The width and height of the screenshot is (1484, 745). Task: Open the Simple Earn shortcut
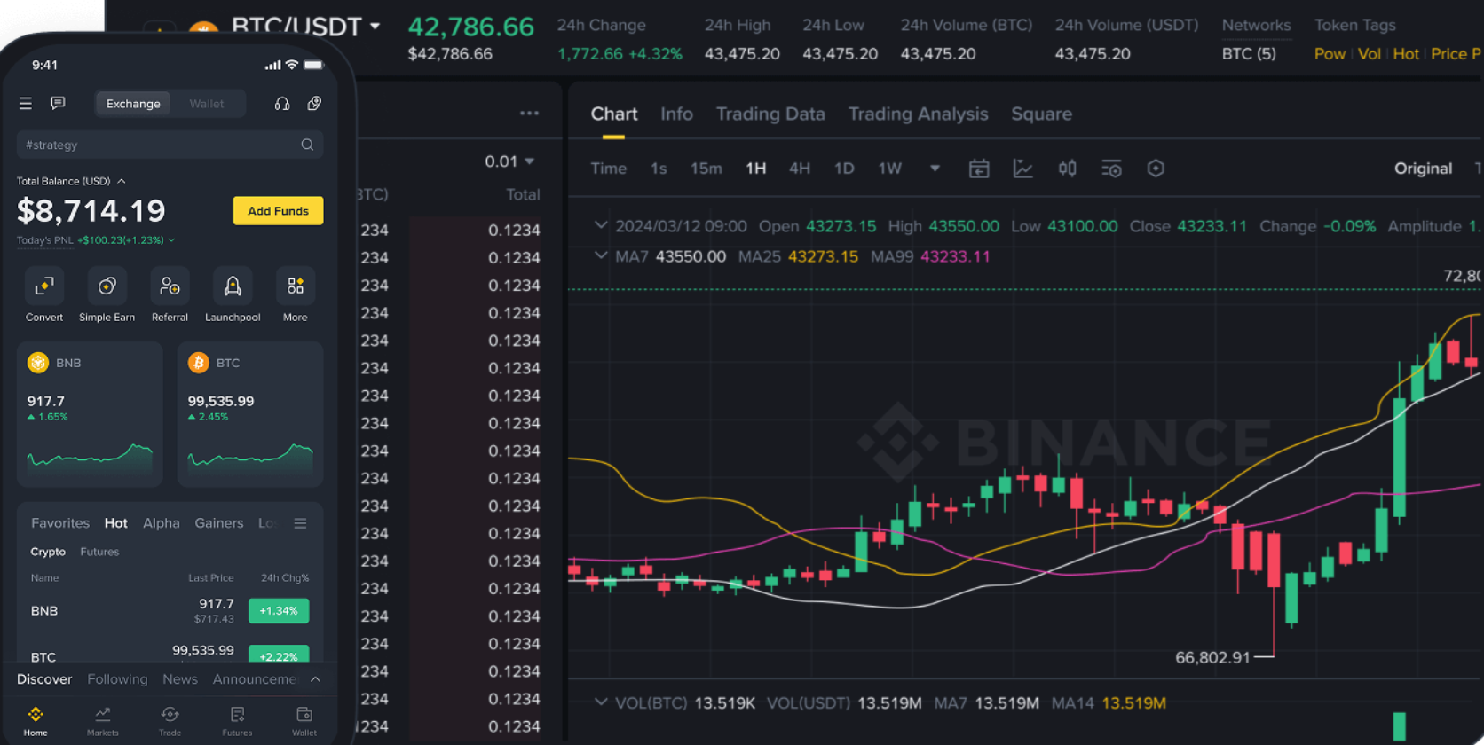coord(107,295)
